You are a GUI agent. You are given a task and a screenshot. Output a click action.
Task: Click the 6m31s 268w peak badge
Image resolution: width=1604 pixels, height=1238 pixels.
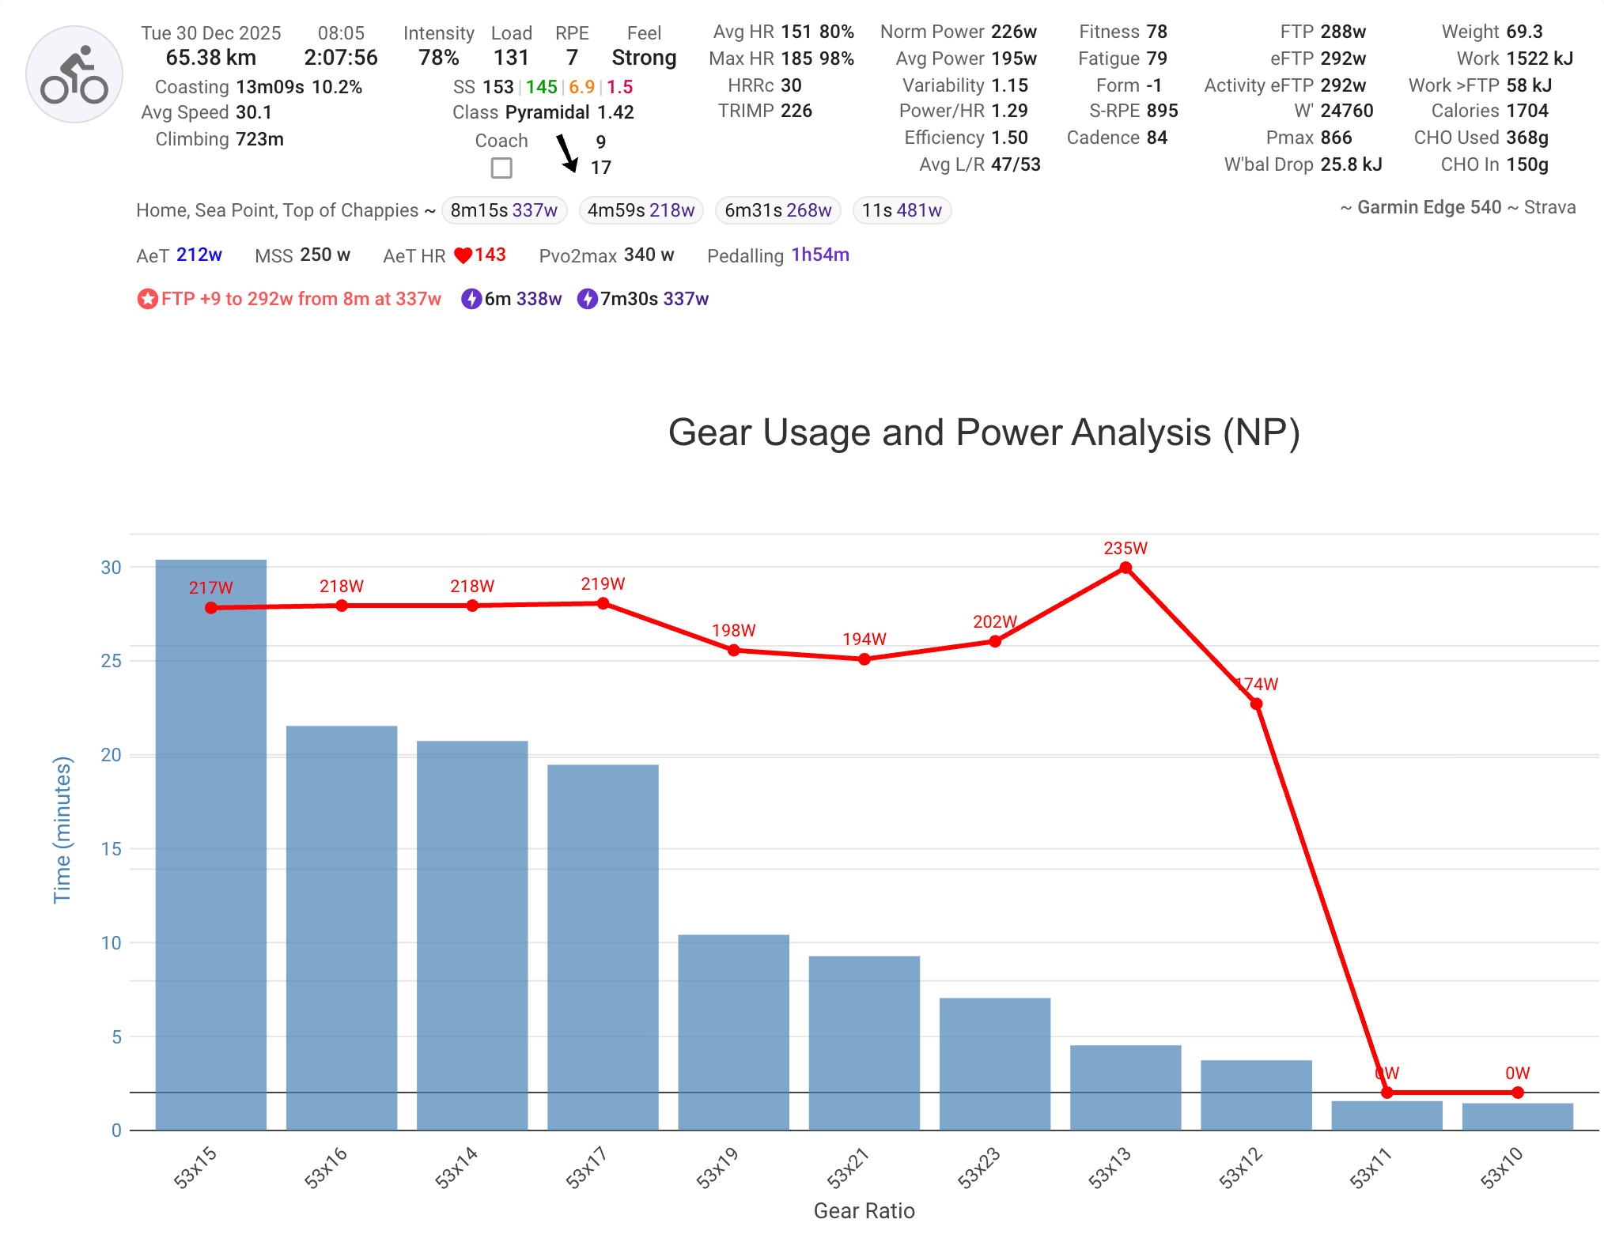(x=777, y=210)
